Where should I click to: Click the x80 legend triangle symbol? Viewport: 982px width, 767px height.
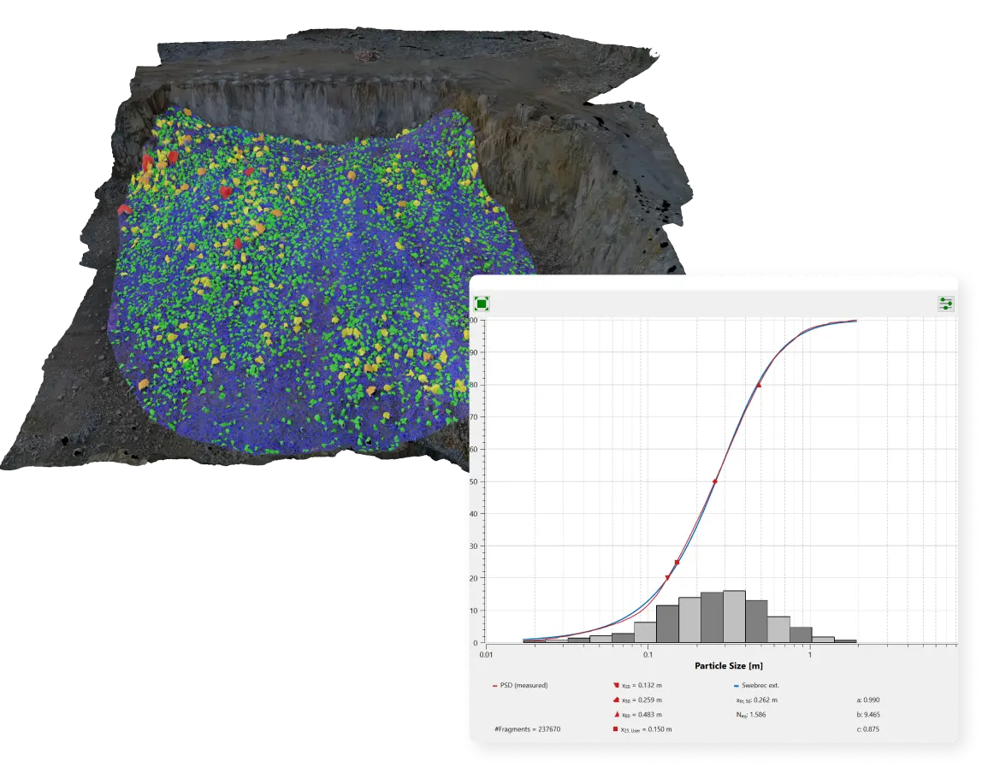pyautogui.click(x=615, y=714)
